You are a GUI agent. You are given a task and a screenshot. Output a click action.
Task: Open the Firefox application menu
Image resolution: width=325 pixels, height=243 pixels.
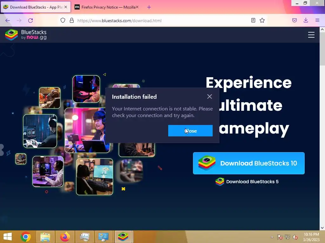pos(317,20)
